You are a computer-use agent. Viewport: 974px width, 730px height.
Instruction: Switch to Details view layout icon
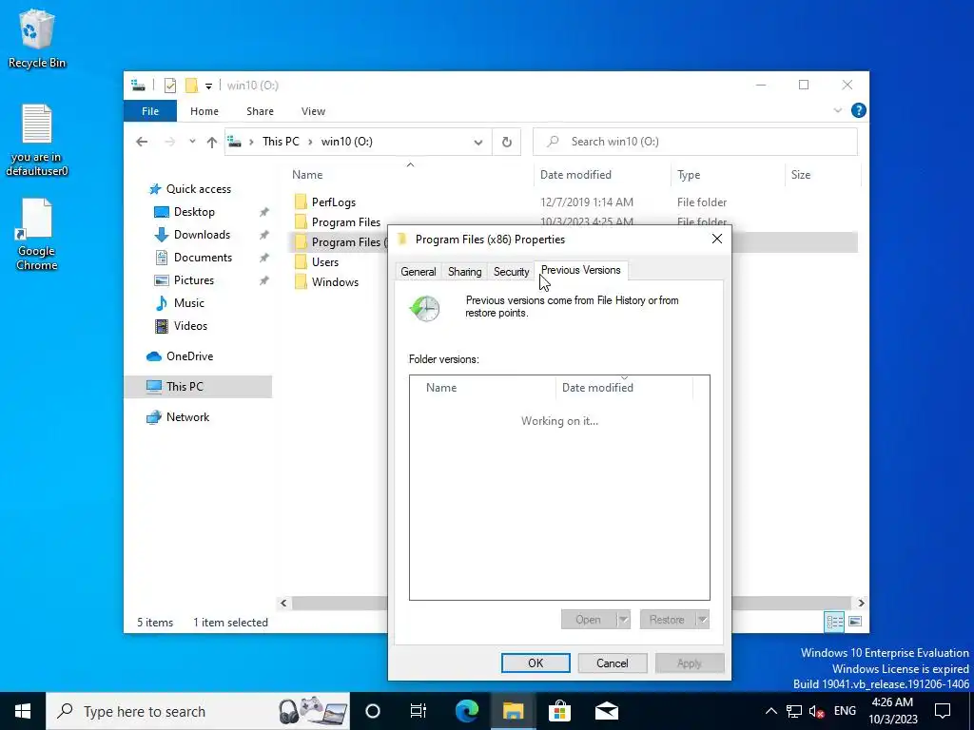[x=834, y=622]
